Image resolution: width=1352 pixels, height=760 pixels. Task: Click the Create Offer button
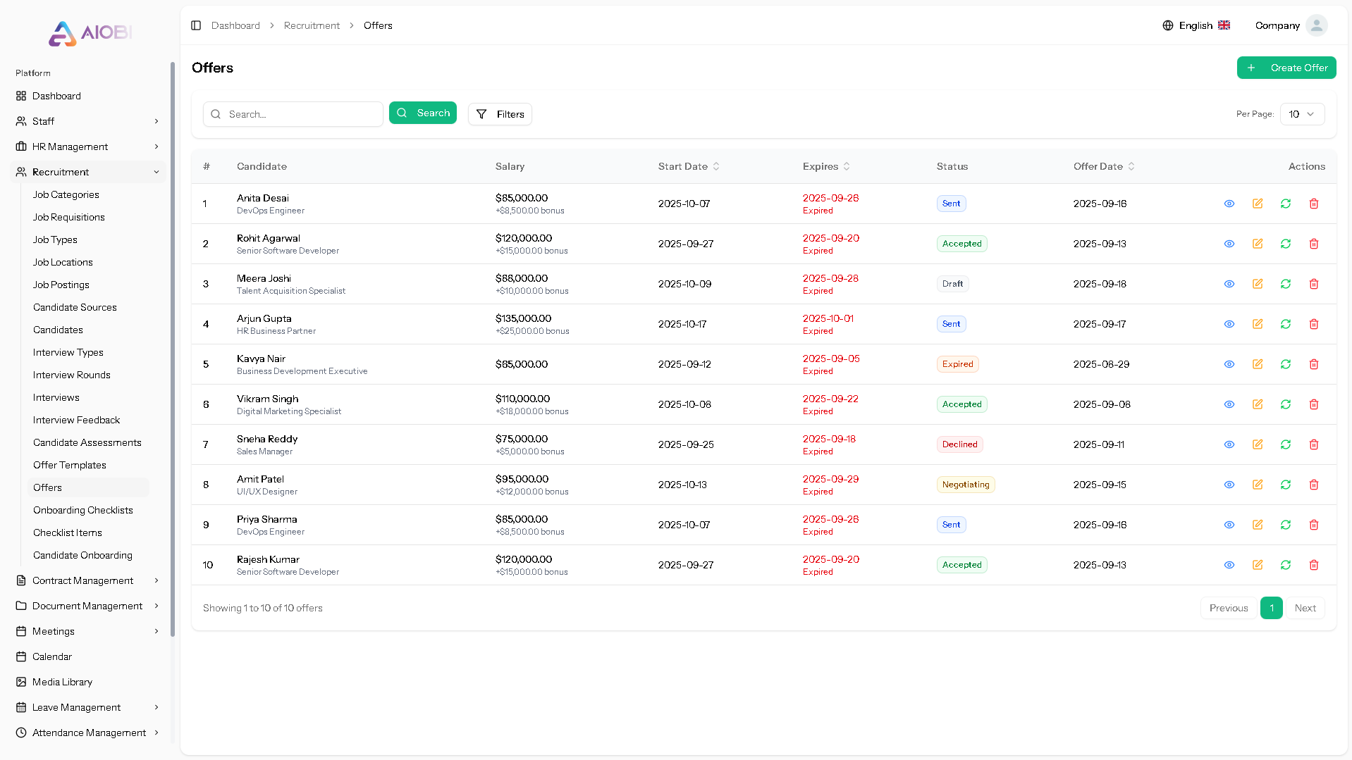pos(1286,68)
